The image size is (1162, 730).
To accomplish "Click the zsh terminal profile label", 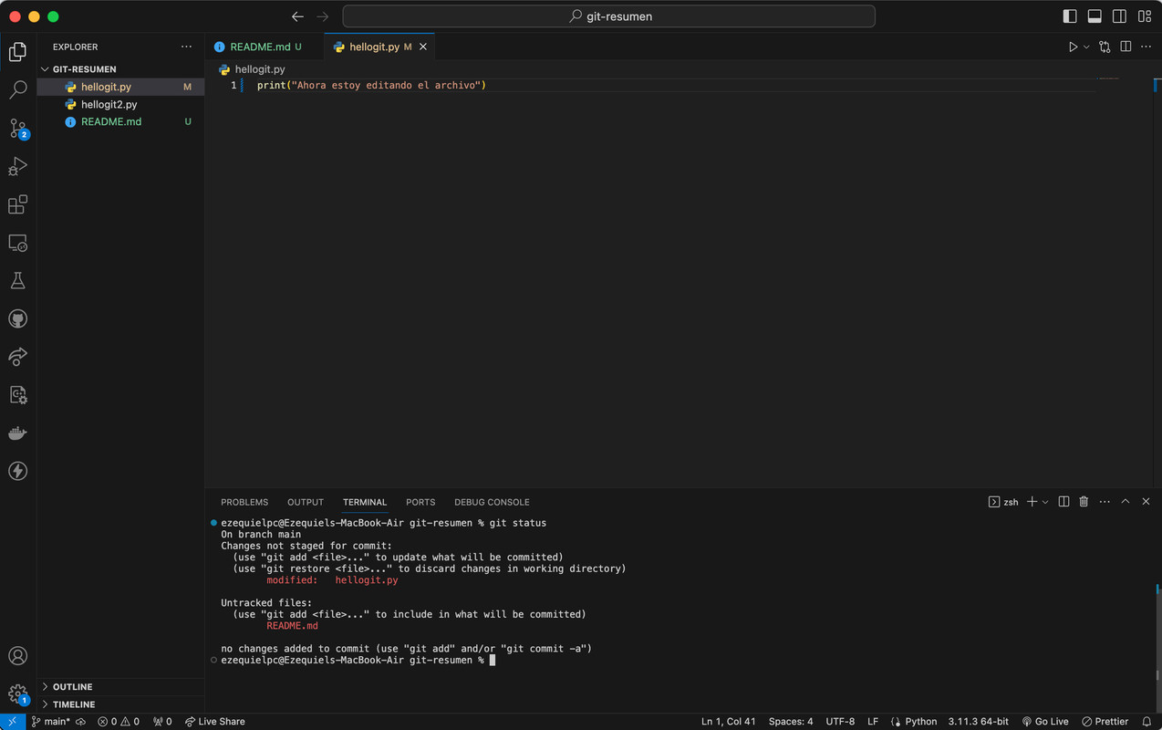I will 1003,502.
